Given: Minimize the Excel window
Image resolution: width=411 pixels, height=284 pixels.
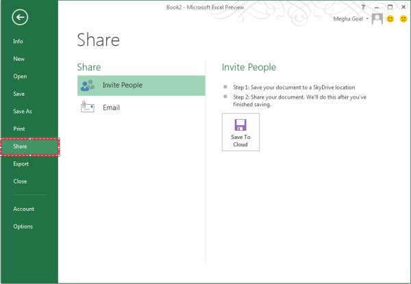Looking at the screenshot, I should coord(377,8).
